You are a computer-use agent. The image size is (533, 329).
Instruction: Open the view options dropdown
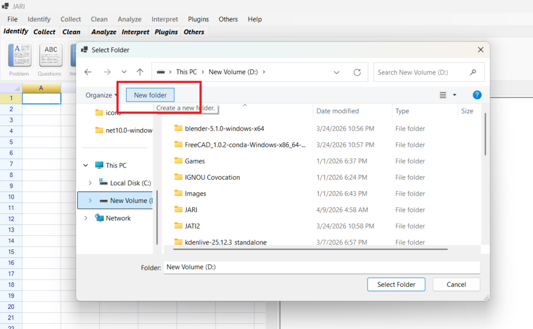(454, 95)
